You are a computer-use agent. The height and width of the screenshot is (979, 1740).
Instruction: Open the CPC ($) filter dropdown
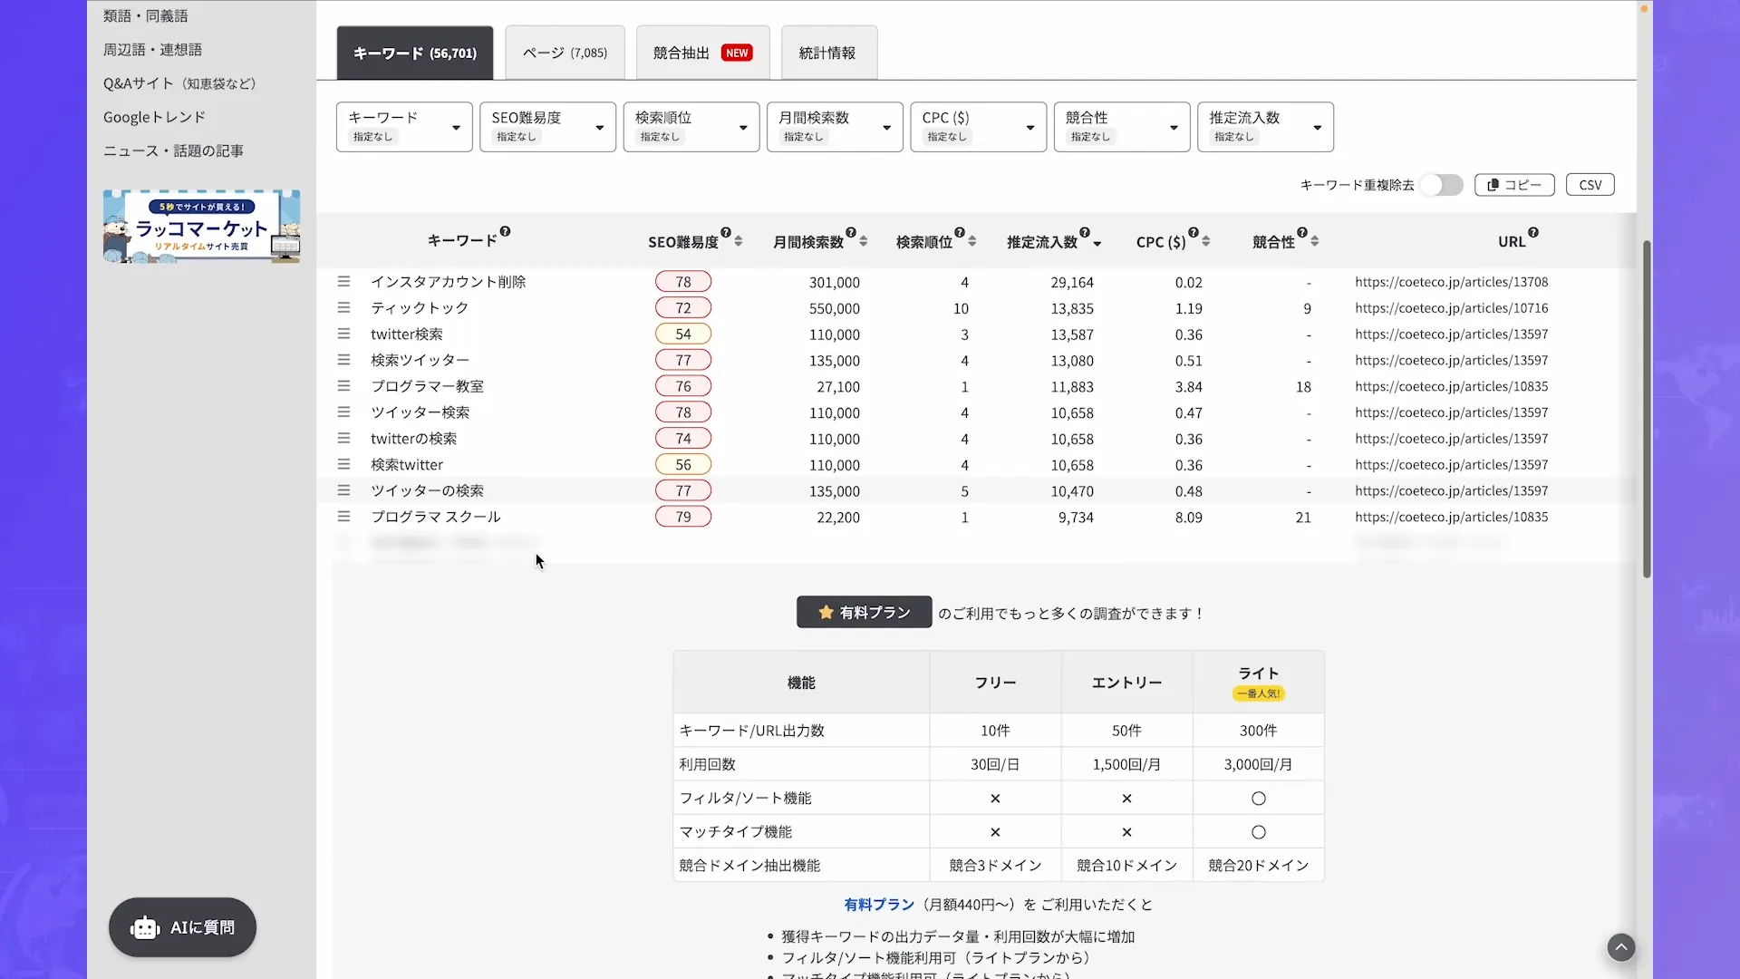pos(978,127)
